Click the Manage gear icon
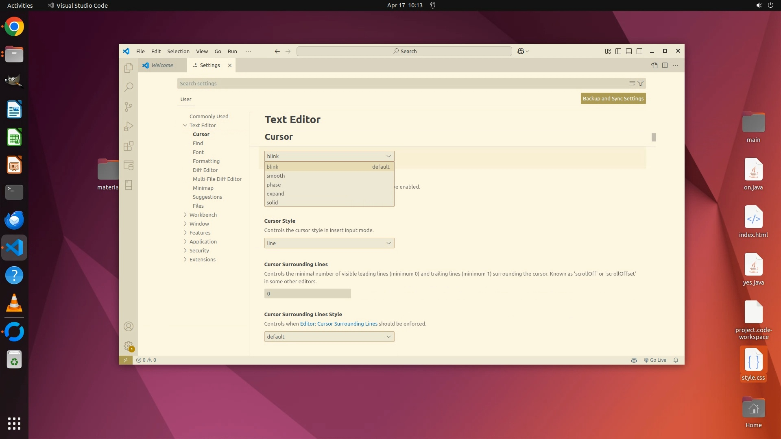The width and height of the screenshot is (781, 439). pyautogui.click(x=129, y=346)
